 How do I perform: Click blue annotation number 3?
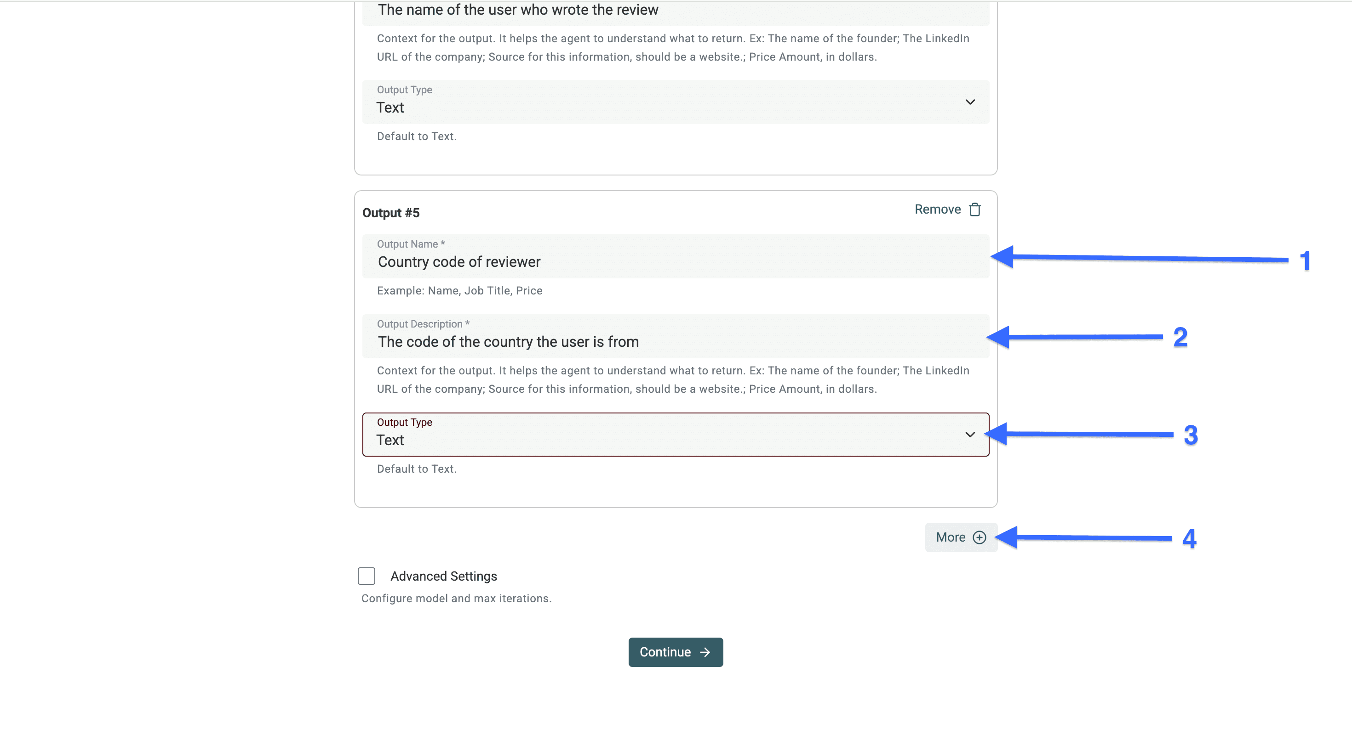(x=1190, y=435)
